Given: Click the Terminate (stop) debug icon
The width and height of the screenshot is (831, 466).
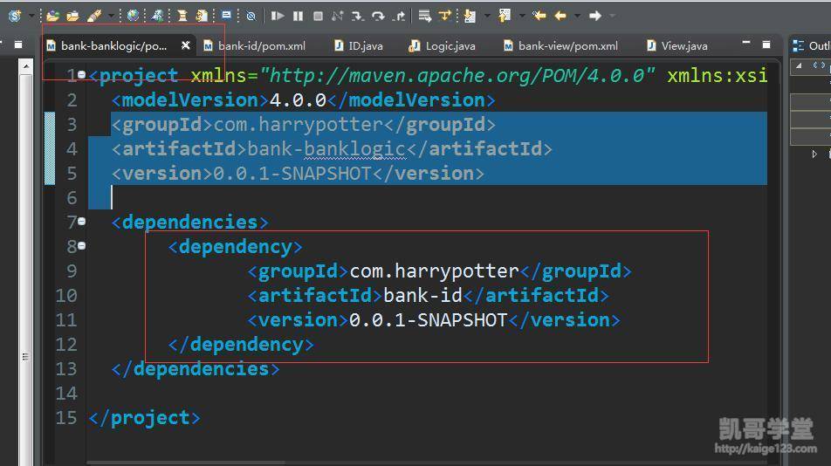Looking at the screenshot, I should pos(318,16).
